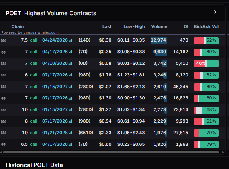
Task: Click the (651D) days-to-expiry label
Action: (86, 133)
